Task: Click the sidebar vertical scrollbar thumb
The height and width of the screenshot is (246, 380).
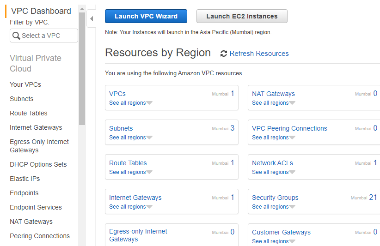Action: click(x=82, y=69)
